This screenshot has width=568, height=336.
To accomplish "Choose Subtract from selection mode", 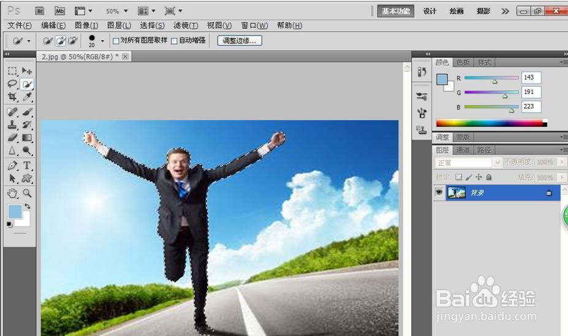I will coord(73,41).
